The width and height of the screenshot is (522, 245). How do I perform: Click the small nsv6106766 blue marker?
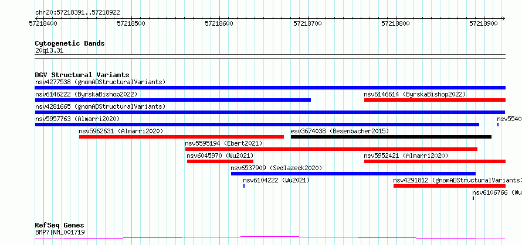tap(473, 198)
